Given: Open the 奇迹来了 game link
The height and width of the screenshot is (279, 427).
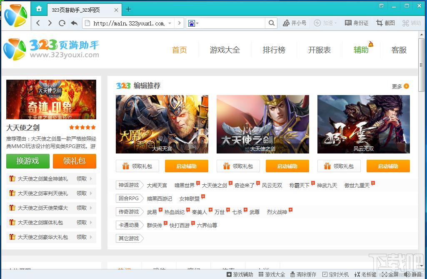Looking at the screenshot, I should click(244, 186).
